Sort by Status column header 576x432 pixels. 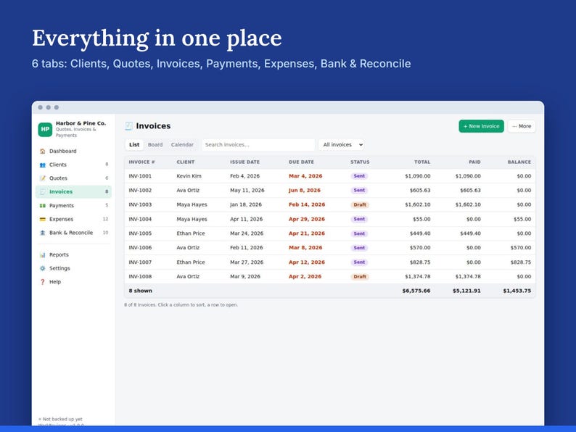360,162
